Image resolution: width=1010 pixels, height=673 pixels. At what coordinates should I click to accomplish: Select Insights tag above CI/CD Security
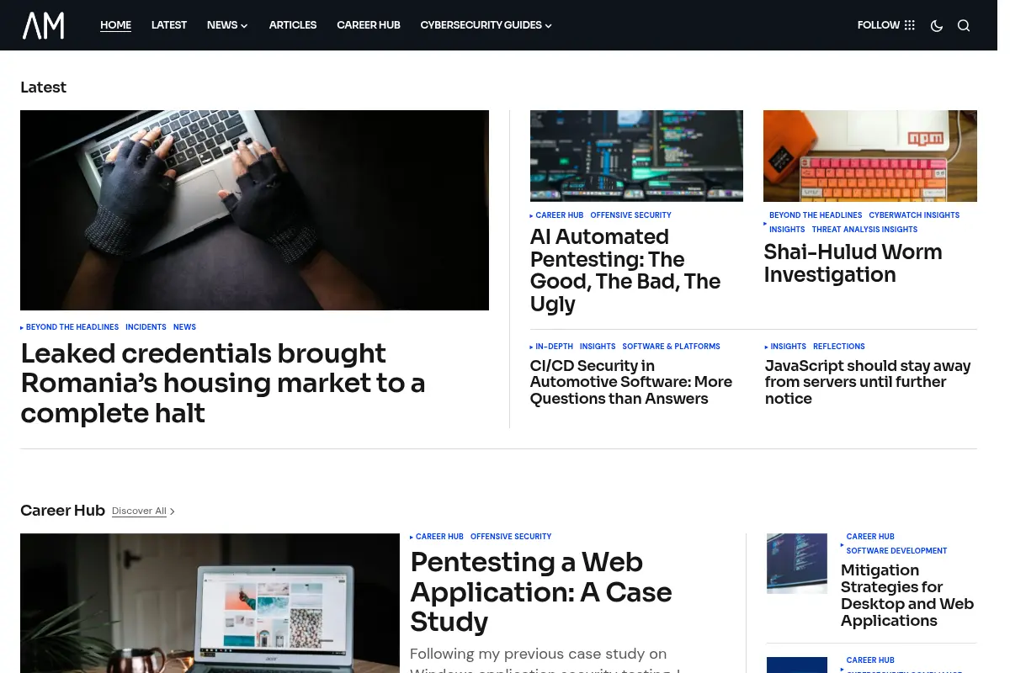pos(598,347)
